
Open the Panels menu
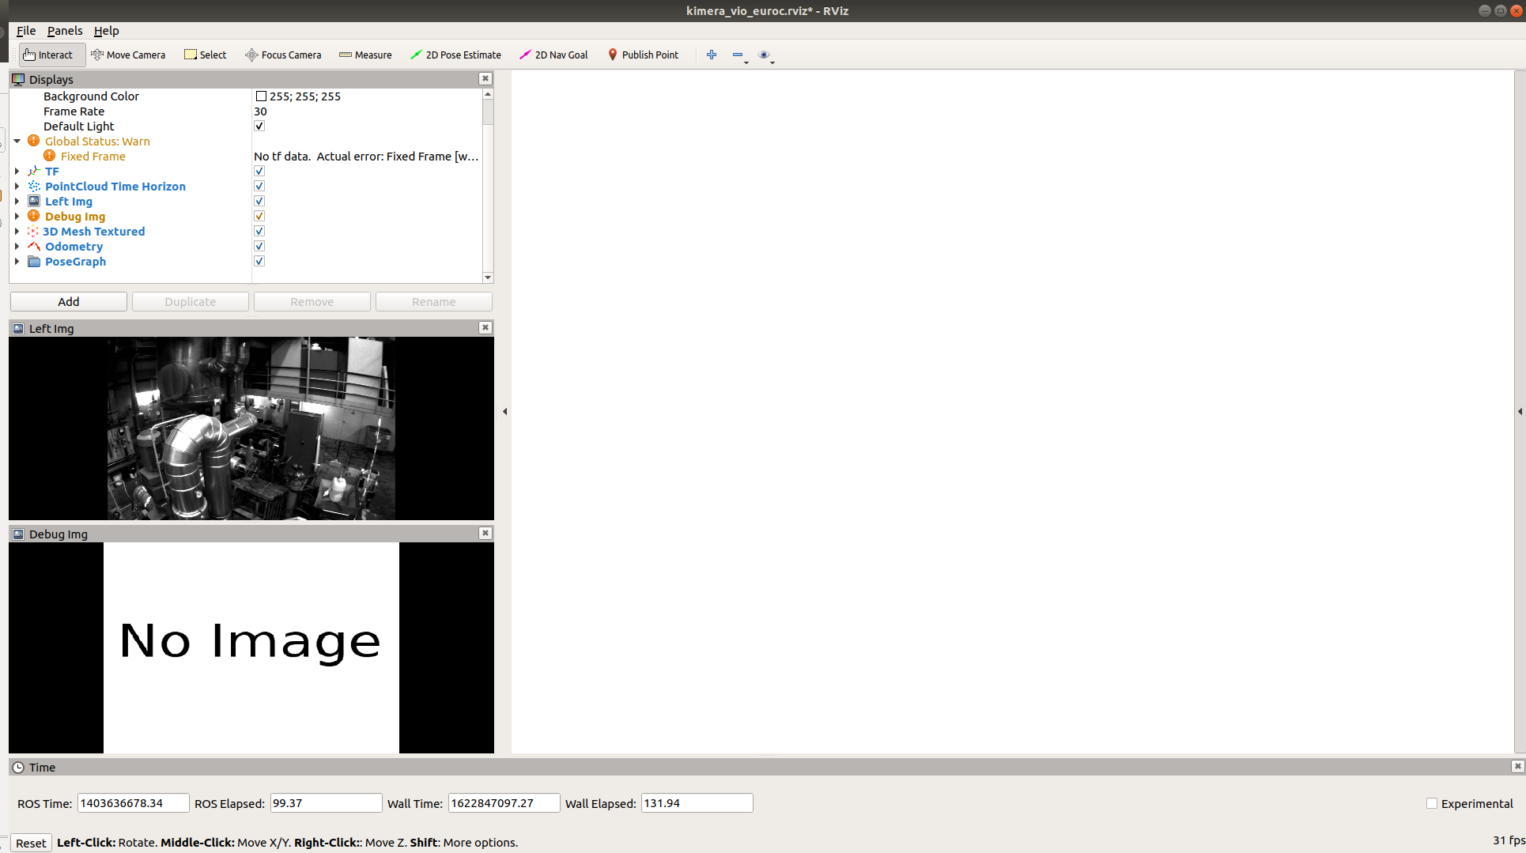click(65, 31)
